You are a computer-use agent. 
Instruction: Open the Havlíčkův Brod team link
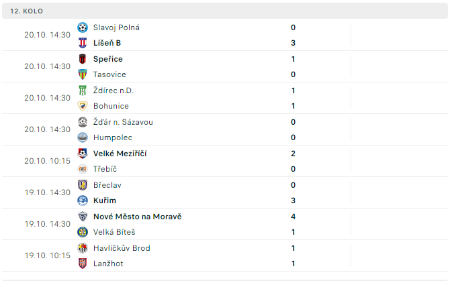pos(122,248)
